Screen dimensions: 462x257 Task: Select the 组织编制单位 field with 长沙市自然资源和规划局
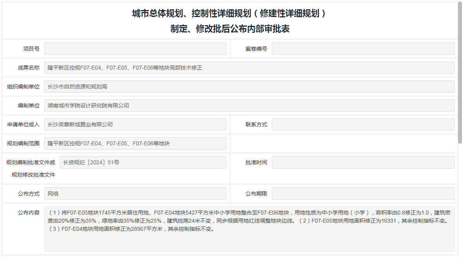249,87
